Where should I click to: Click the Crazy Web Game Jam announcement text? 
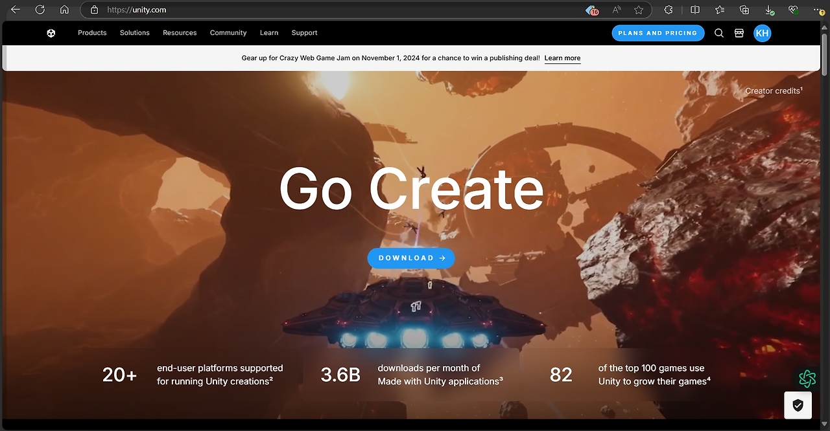click(x=390, y=58)
